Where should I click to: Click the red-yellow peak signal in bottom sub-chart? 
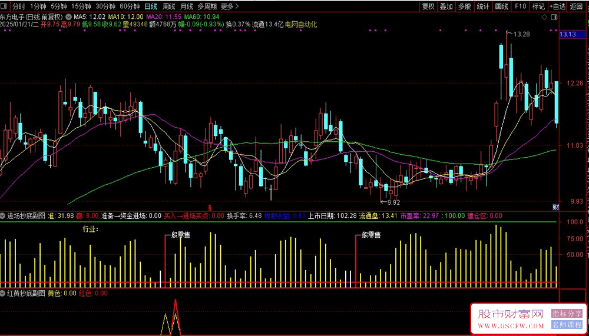[176, 317]
